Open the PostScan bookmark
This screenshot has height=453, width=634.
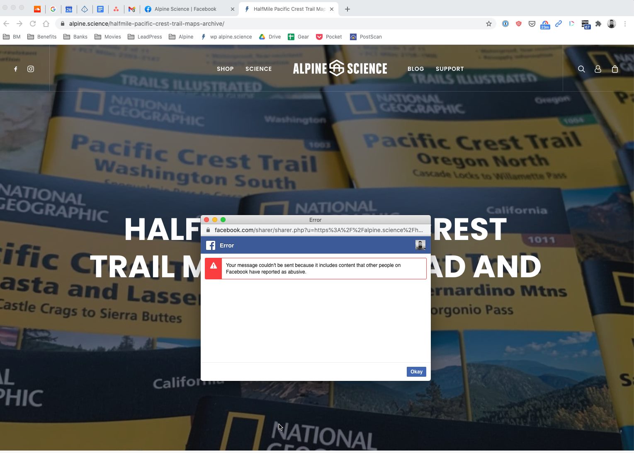tap(366, 37)
